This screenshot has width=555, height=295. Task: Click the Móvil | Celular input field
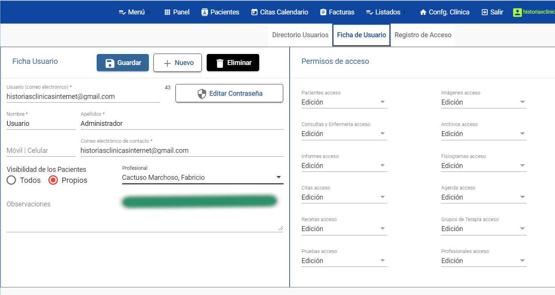click(x=41, y=151)
